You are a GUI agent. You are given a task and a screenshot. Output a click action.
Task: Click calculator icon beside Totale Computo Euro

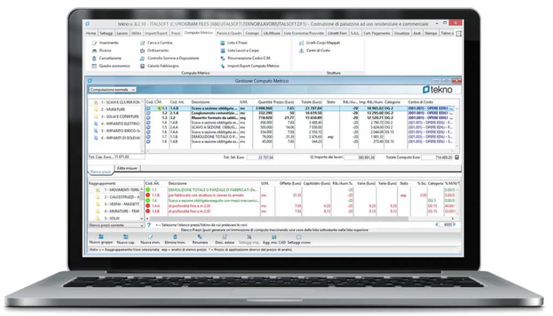[457, 157]
